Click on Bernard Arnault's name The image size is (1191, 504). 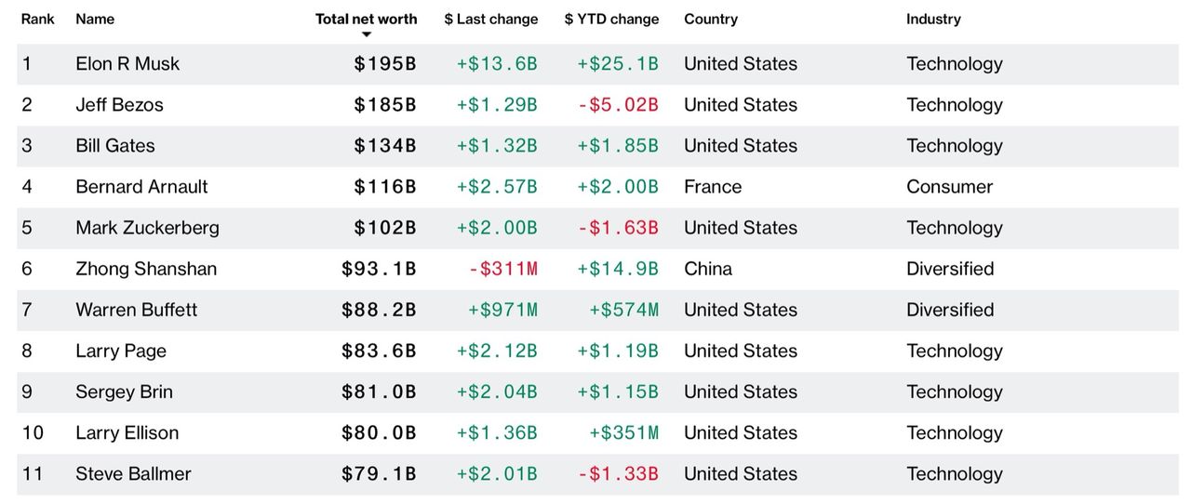tap(141, 187)
